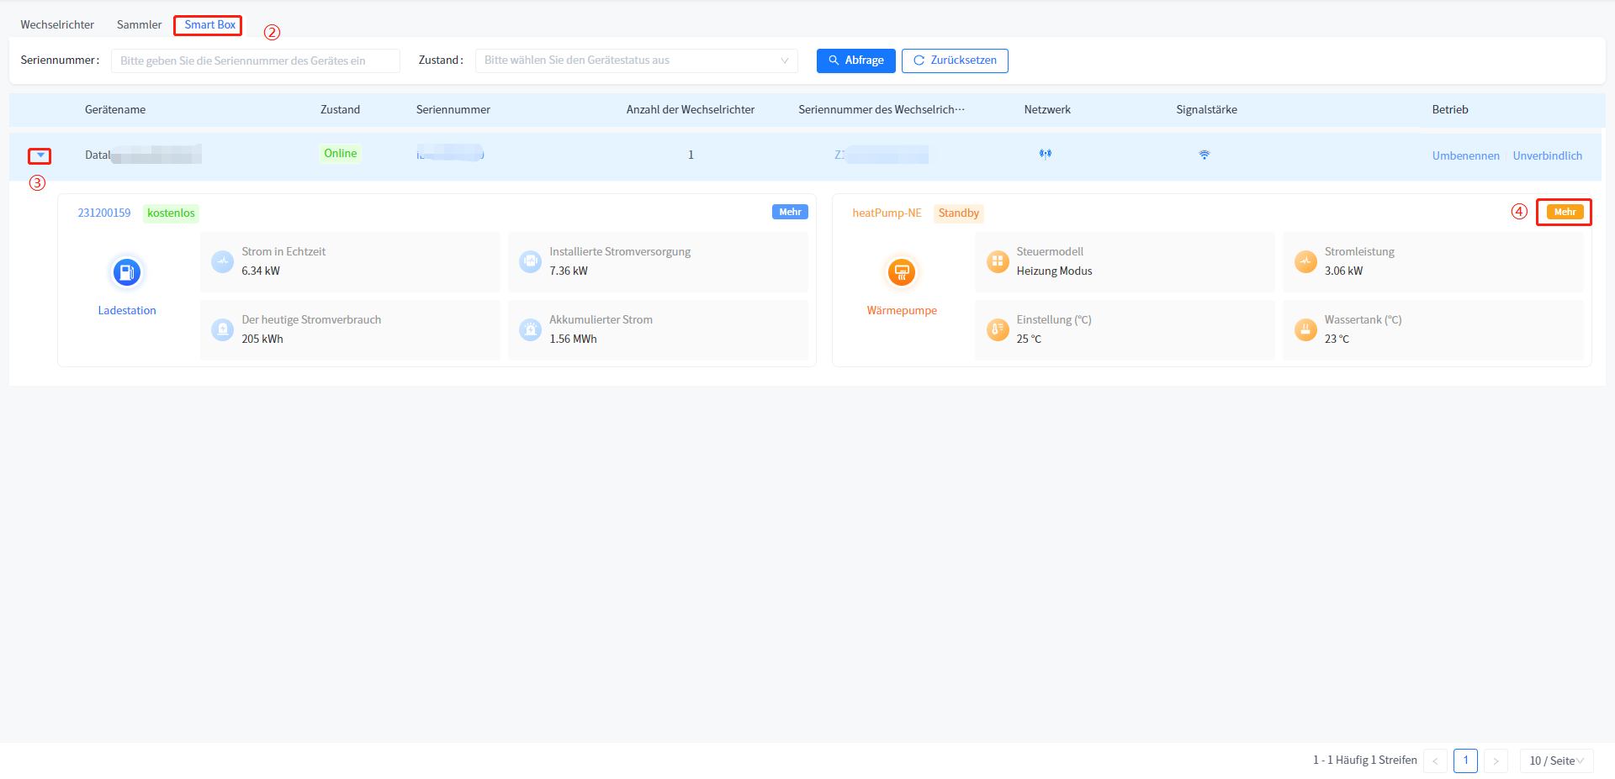Click the 25 °C setting value
This screenshot has height=779, width=1615.
pyautogui.click(x=1029, y=339)
